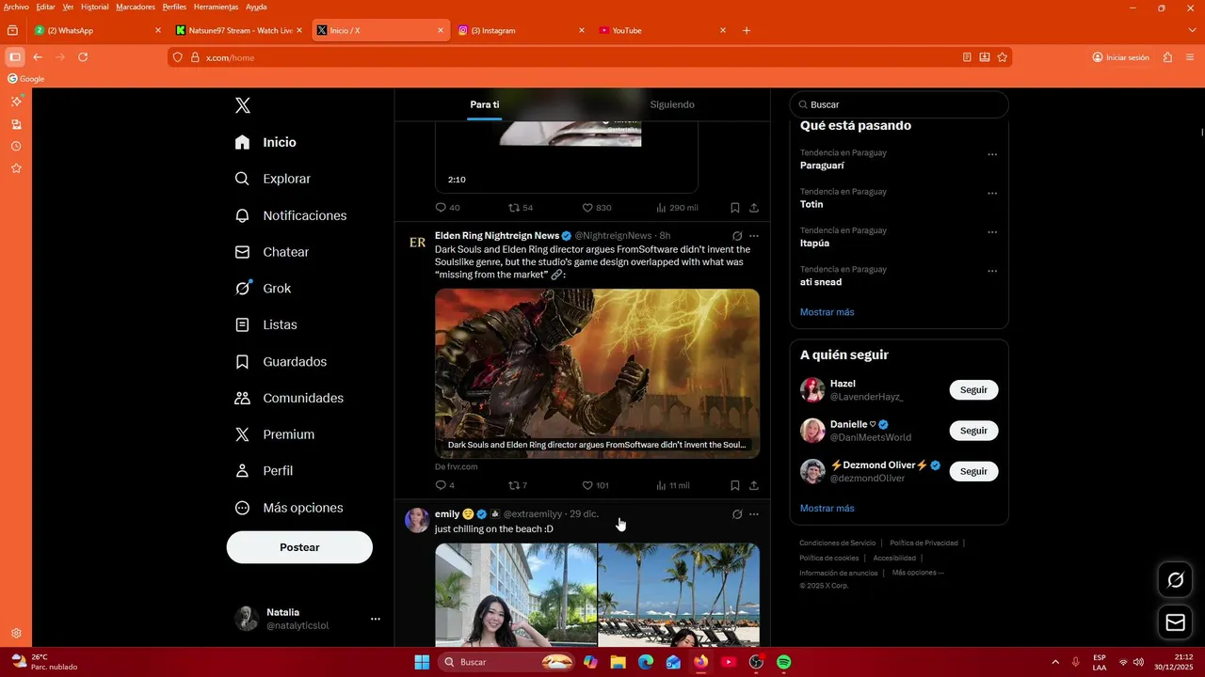The height and width of the screenshot is (677, 1205).
Task: Expand Más opciones footer link
Action: pyautogui.click(x=918, y=573)
